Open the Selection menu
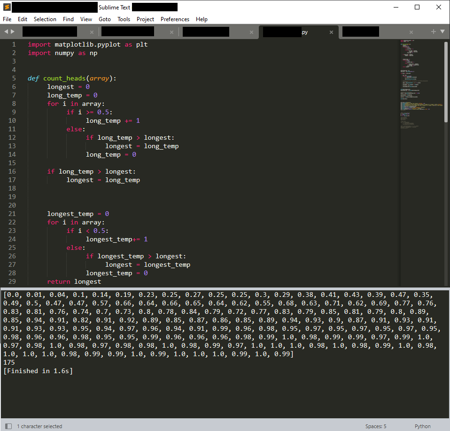 pos(45,19)
